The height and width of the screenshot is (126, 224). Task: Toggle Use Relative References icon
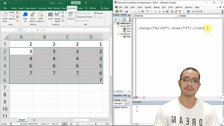[17, 17]
